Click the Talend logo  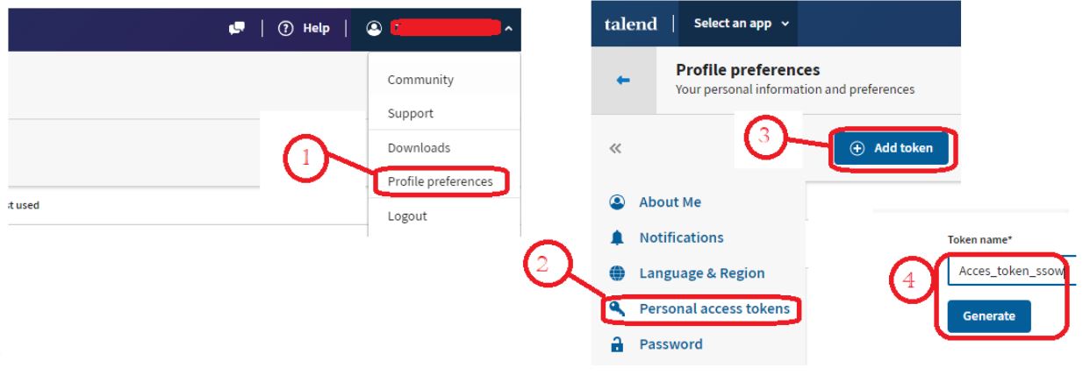click(x=630, y=23)
